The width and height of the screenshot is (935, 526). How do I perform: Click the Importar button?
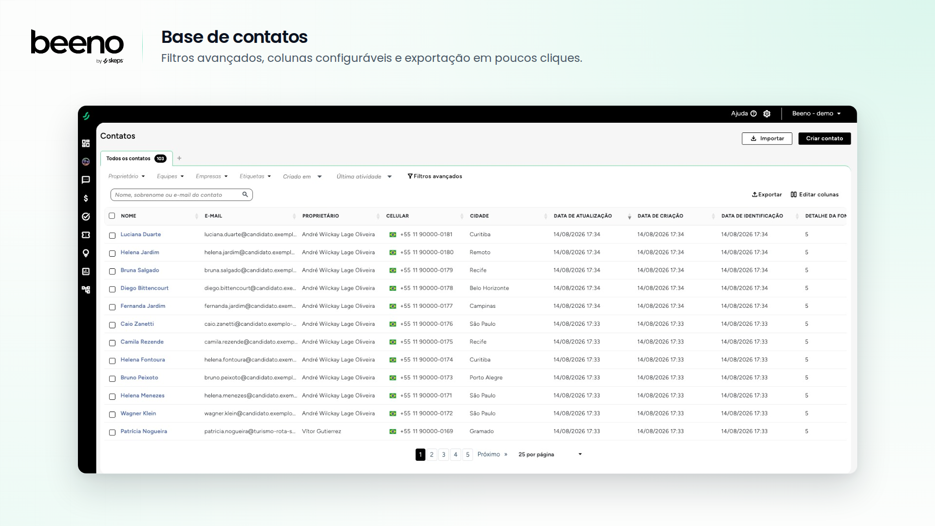tap(767, 138)
